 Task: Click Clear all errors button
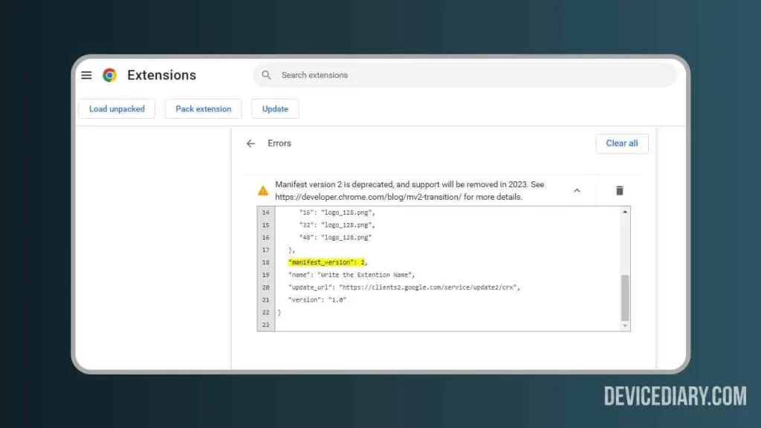pyautogui.click(x=622, y=143)
